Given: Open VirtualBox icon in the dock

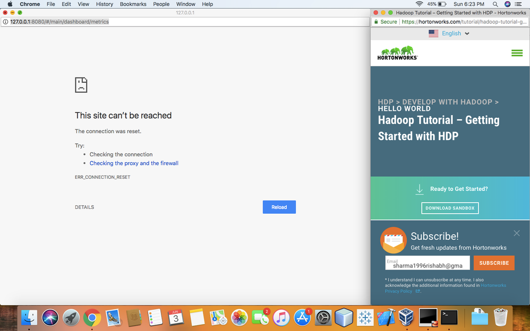Looking at the screenshot, I should (x=407, y=318).
